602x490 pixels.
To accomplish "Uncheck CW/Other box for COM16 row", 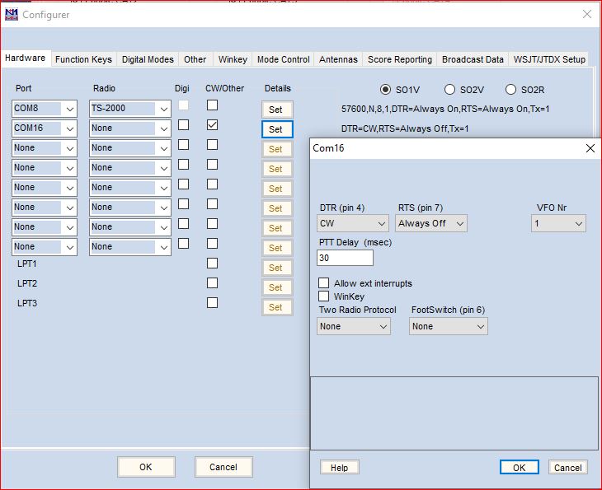I will pos(213,125).
